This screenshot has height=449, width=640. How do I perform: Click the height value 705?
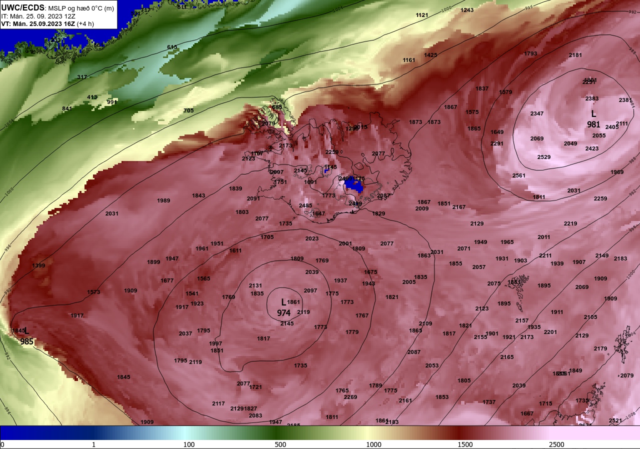[x=188, y=110]
